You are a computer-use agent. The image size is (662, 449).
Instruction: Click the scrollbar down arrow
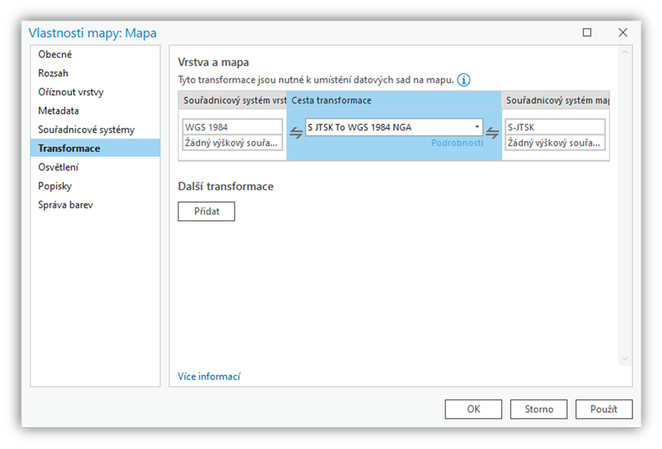(625, 359)
